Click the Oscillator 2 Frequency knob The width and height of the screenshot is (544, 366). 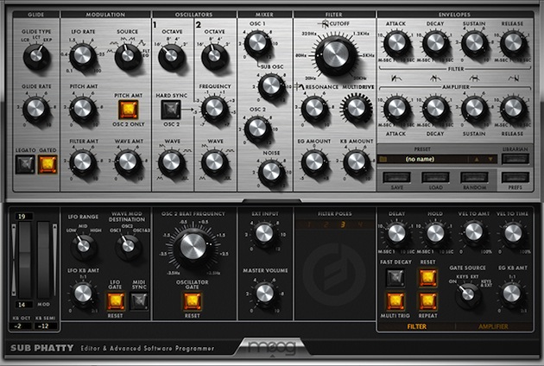[x=214, y=108]
